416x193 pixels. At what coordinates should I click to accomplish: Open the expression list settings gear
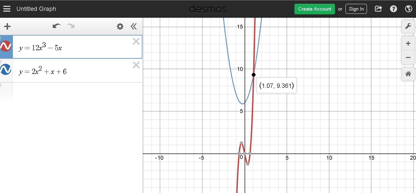tap(120, 26)
